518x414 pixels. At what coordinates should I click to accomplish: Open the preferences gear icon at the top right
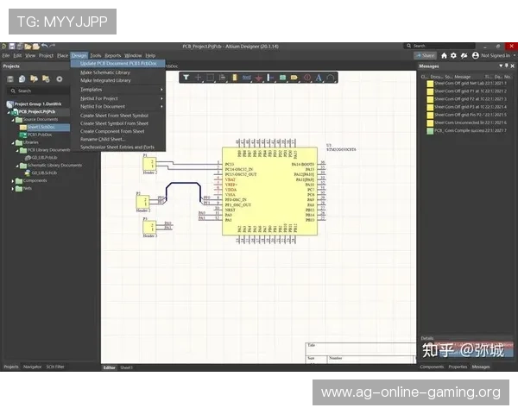pyautogui.click(x=453, y=55)
